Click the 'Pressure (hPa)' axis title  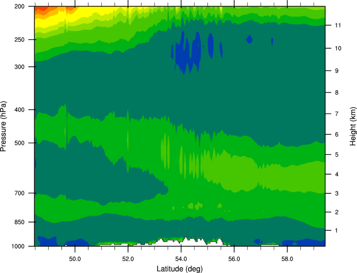tap(3, 126)
